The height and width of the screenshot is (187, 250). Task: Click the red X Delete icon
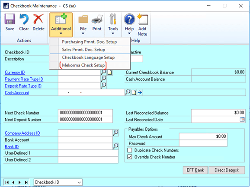coord(38,19)
